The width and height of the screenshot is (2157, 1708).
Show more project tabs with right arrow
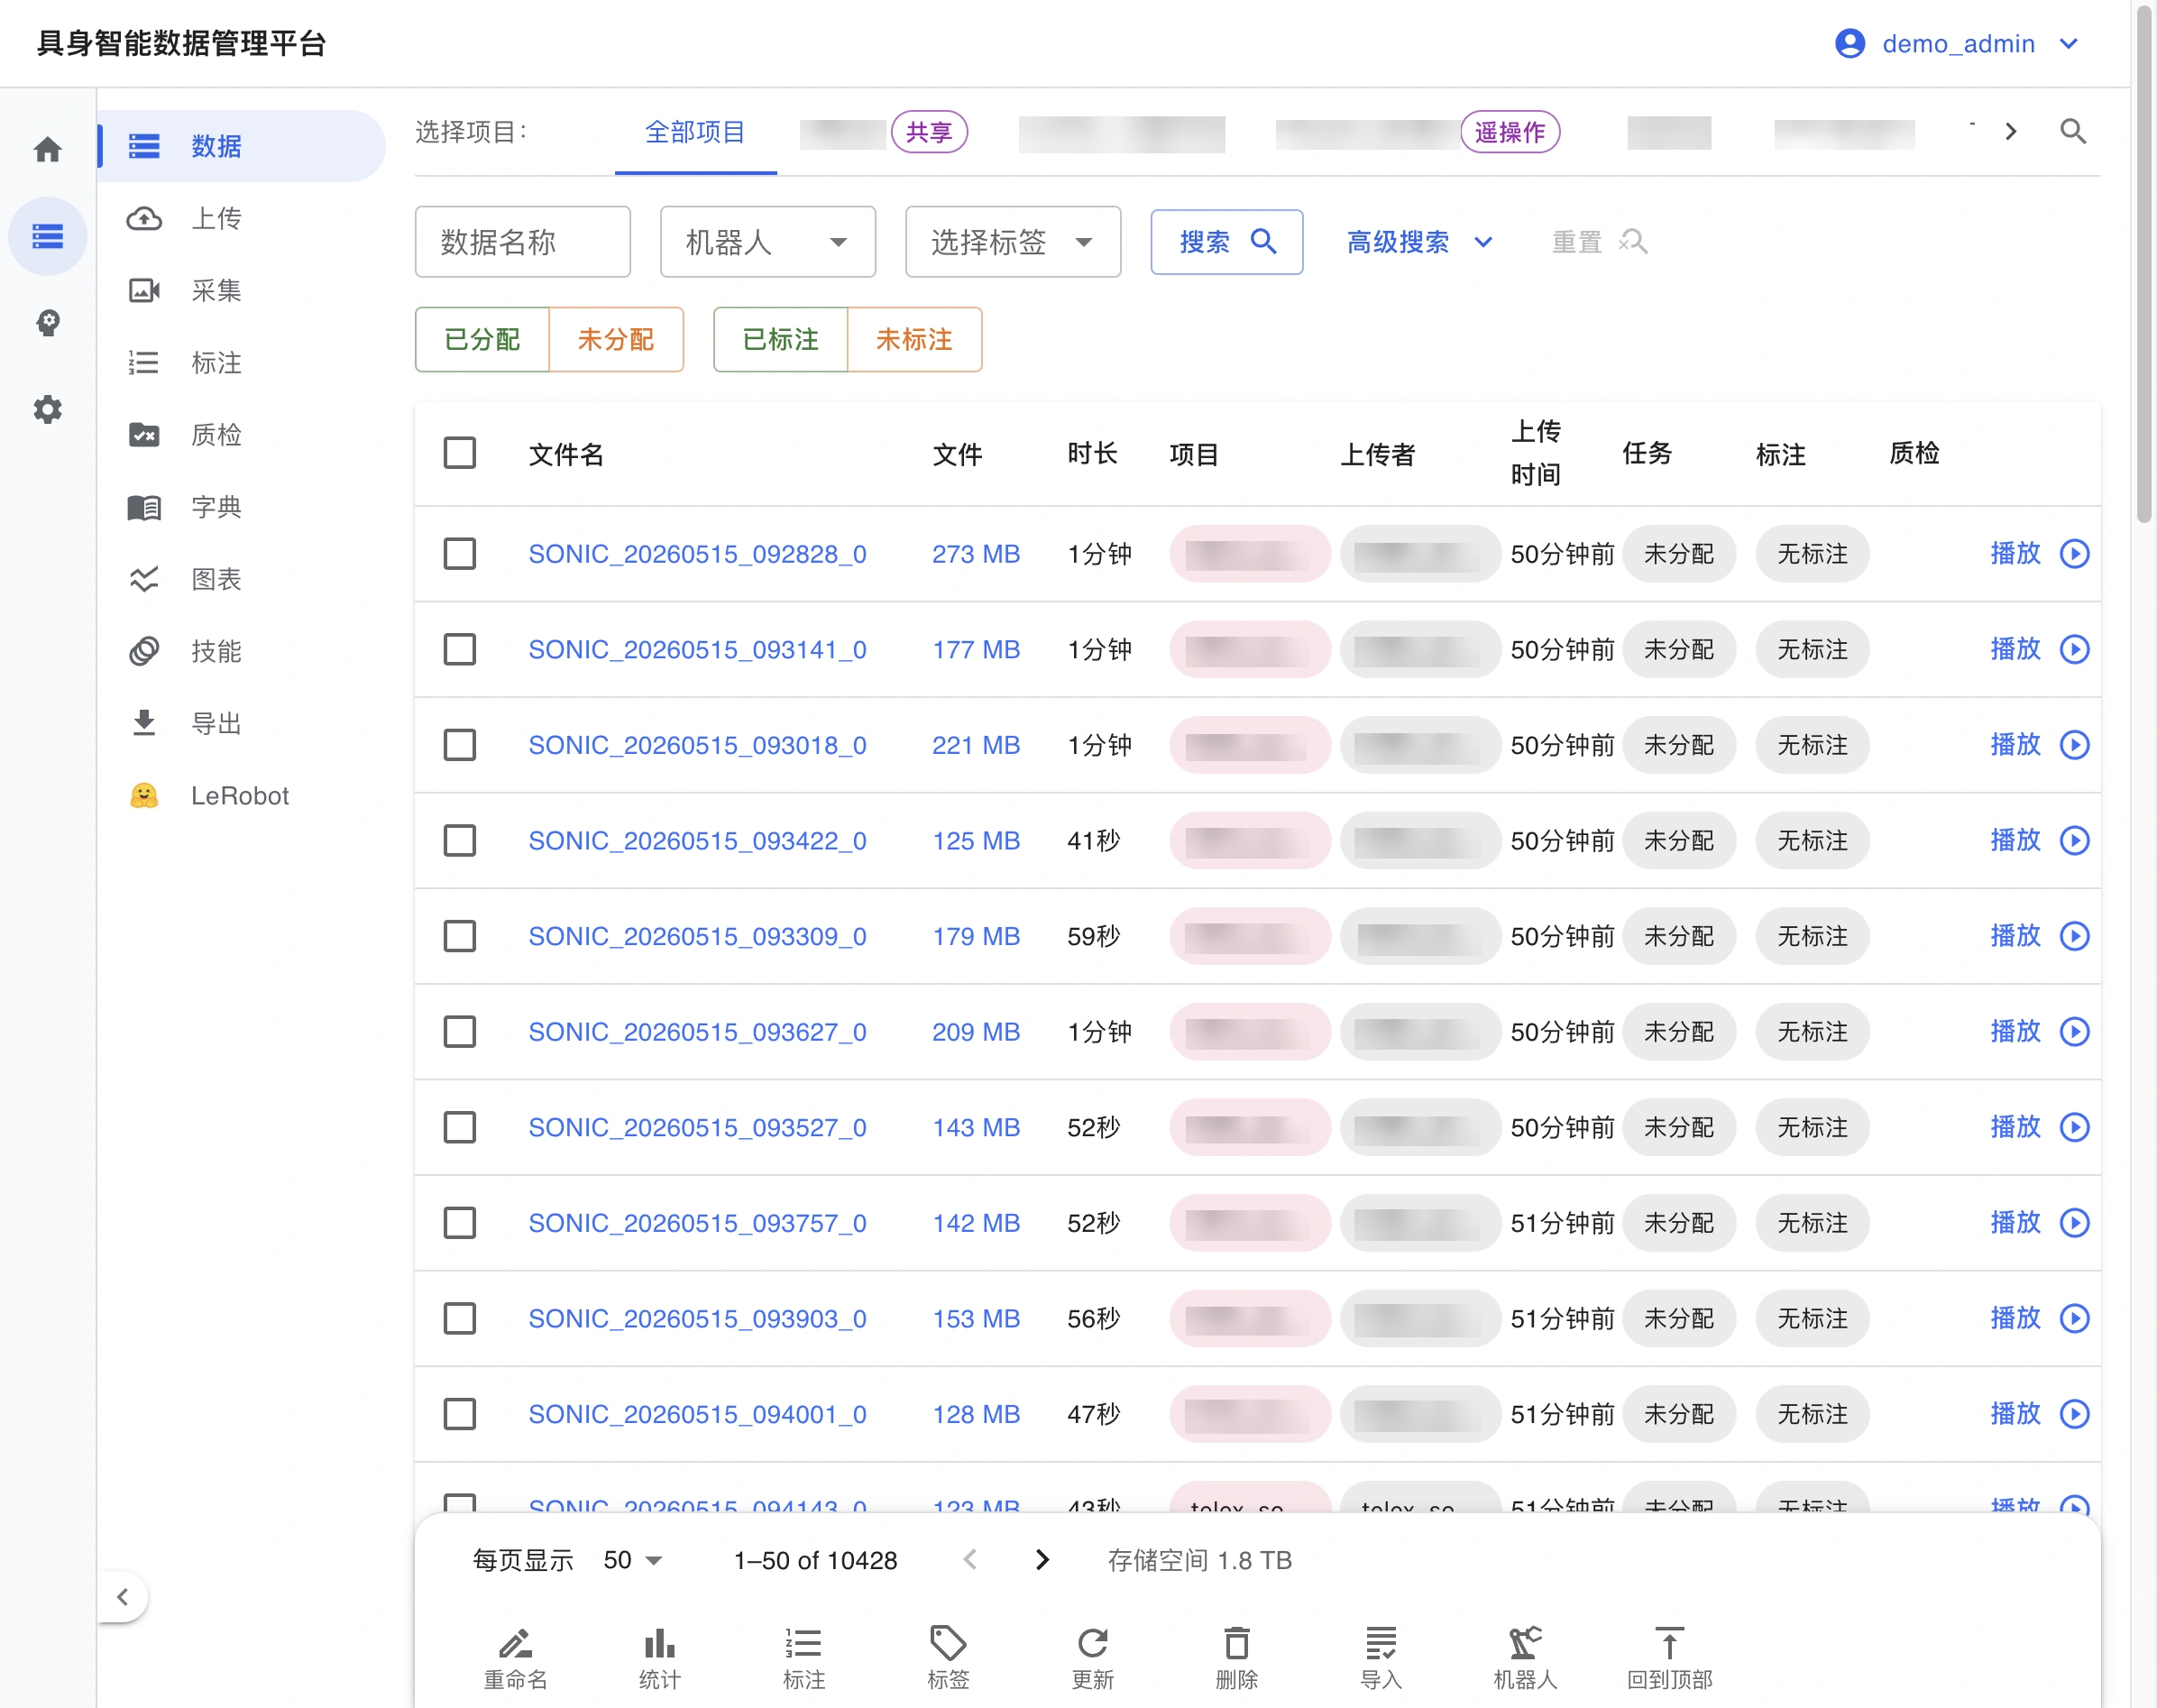[2011, 132]
